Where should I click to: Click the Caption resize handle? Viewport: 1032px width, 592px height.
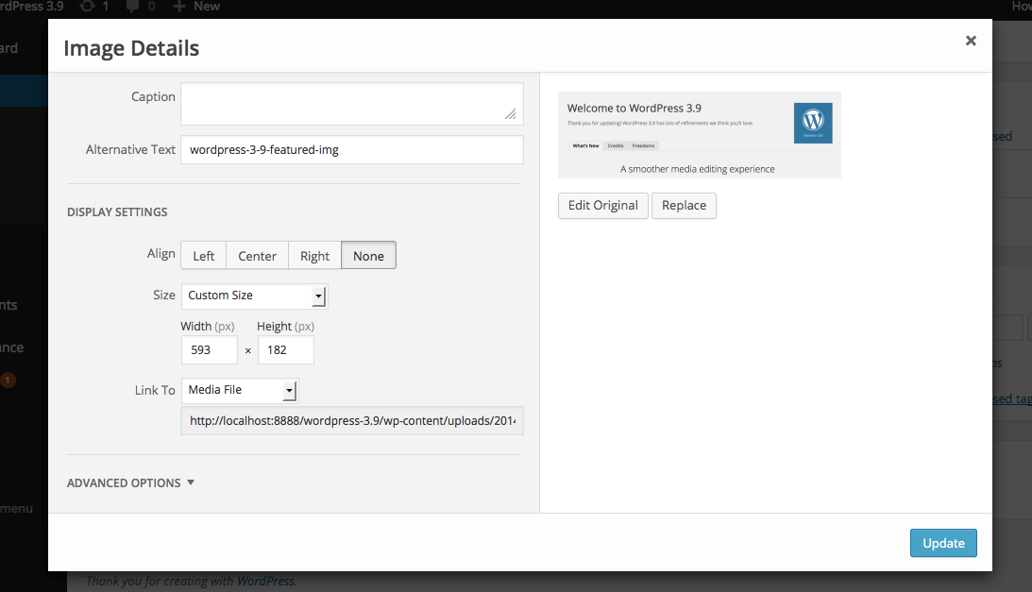pos(511,114)
